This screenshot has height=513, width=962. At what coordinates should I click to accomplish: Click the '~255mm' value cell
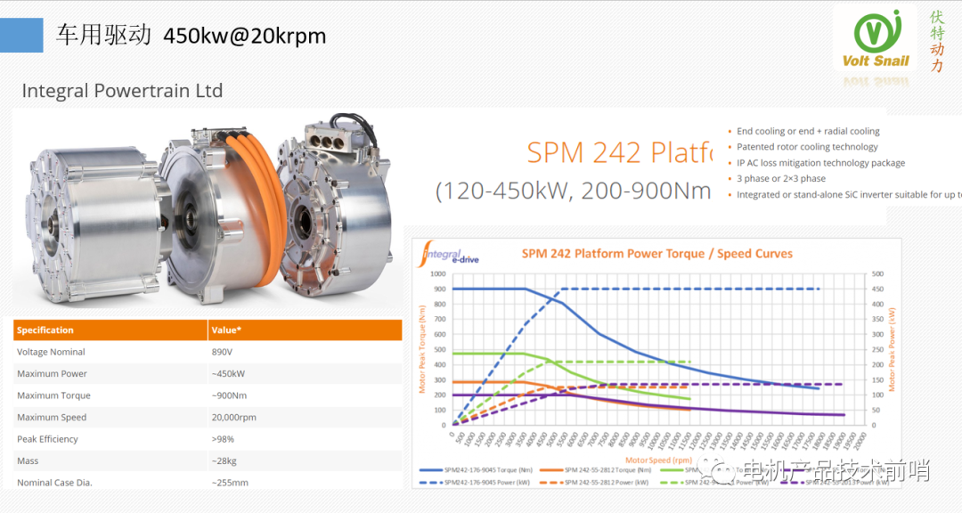coord(230,483)
